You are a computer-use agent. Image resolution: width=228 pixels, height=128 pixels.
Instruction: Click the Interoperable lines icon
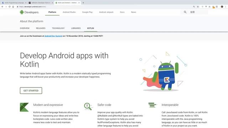pyautogui.click(x=152, y=105)
